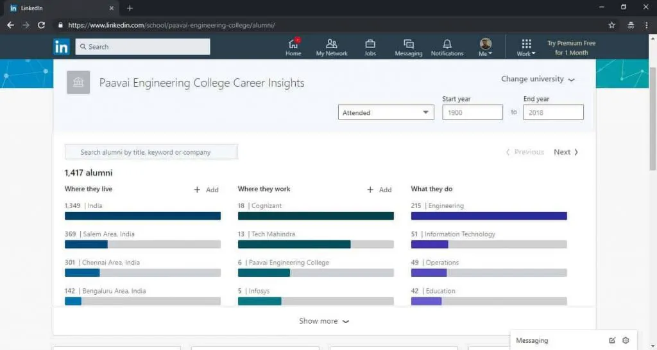Select the India alumni bar
The height and width of the screenshot is (350, 657).
(142, 216)
